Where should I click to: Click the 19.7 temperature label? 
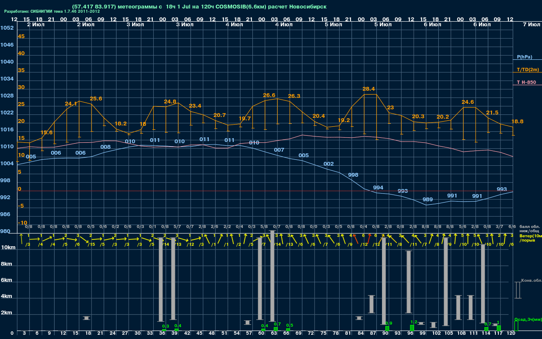(245, 119)
